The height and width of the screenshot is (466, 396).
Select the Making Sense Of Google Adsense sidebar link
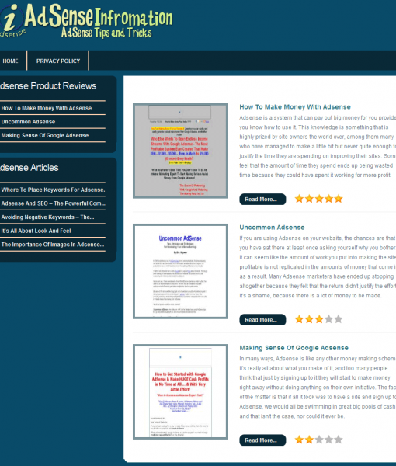point(45,135)
